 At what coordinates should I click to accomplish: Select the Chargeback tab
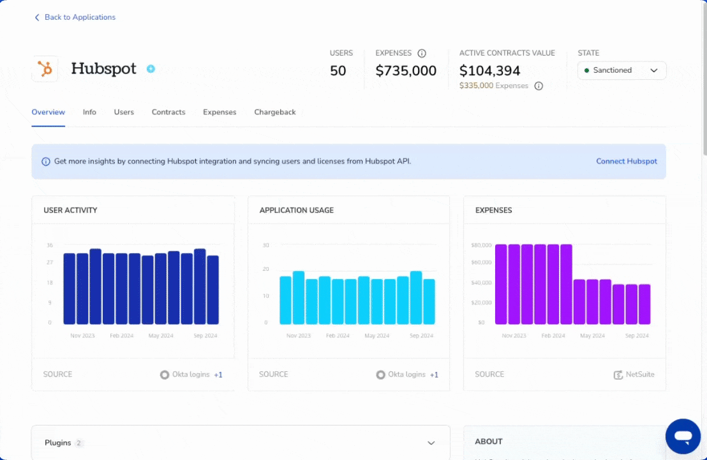[275, 112]
